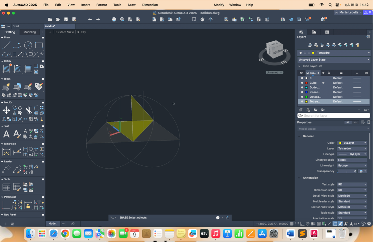
Task: Select the Line tool in Draw panel
Action: (6, 45)
